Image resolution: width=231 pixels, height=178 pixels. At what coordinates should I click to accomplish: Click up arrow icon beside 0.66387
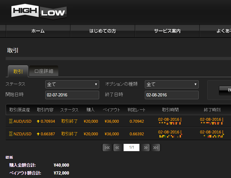(38, 134)
